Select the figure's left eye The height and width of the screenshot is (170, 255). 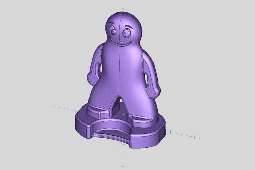tap(112, 32)
